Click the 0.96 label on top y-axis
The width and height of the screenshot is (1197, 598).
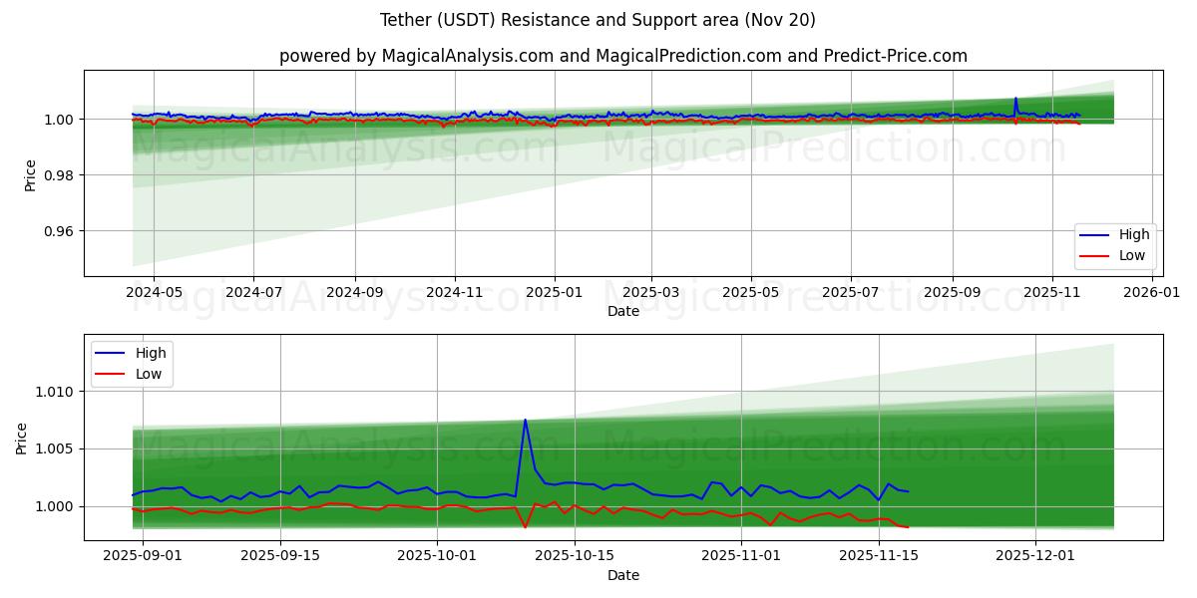pos(60,231)
